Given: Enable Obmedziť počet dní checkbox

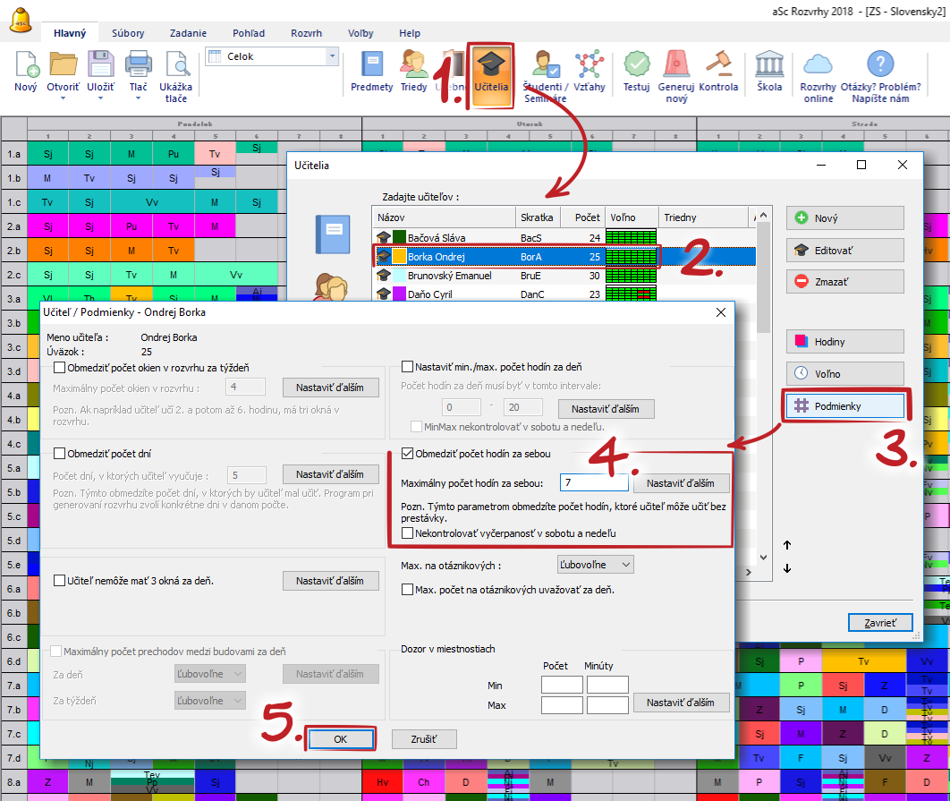Looking at the screenshot, I should pos(60,453).
